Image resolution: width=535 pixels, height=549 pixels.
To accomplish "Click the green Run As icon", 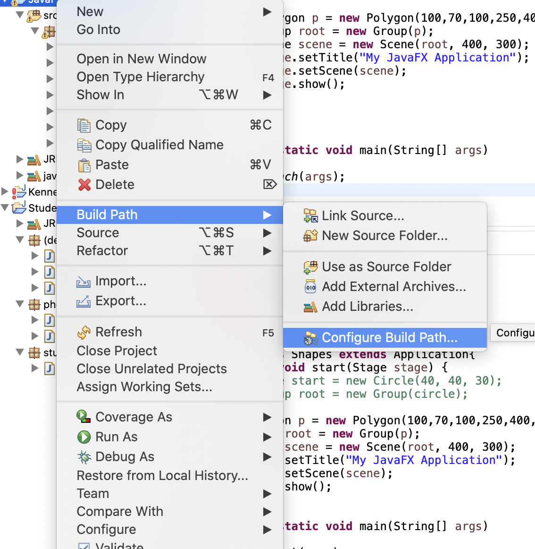I will pyautogui.click(x=84, y=437).
